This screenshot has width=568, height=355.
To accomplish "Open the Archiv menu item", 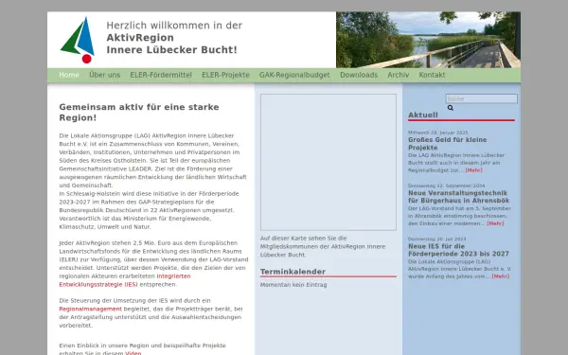I will click(399, 75).
